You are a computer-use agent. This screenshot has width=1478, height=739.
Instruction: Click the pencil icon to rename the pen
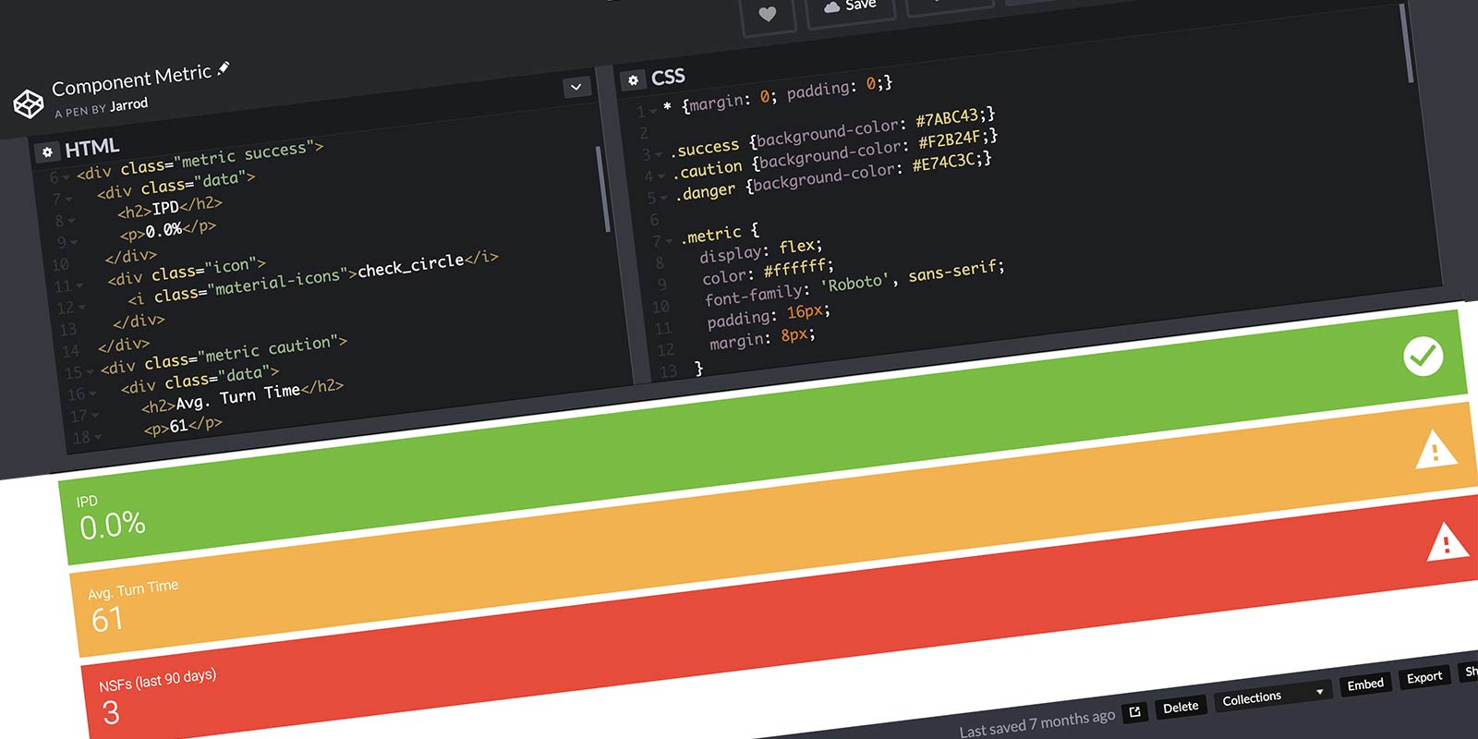click(224, 68)
